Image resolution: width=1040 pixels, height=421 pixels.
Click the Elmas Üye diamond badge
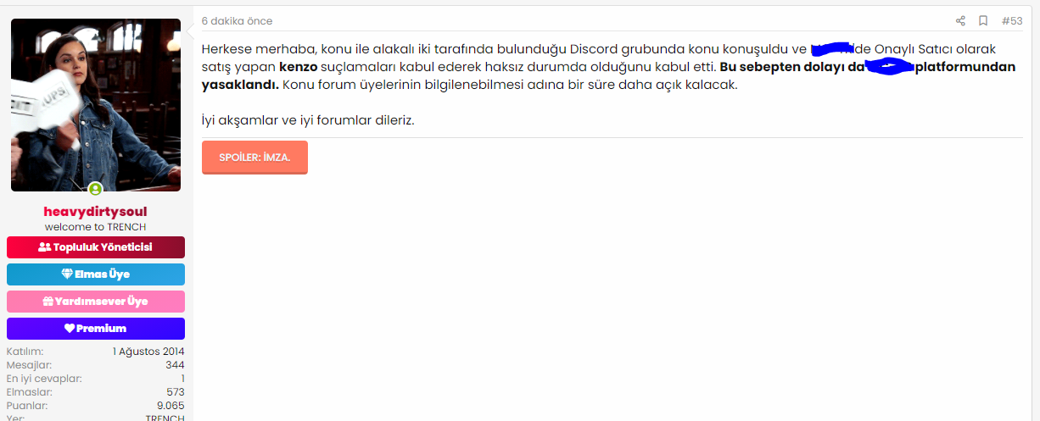pyautogui.click(x=96, y=274)
